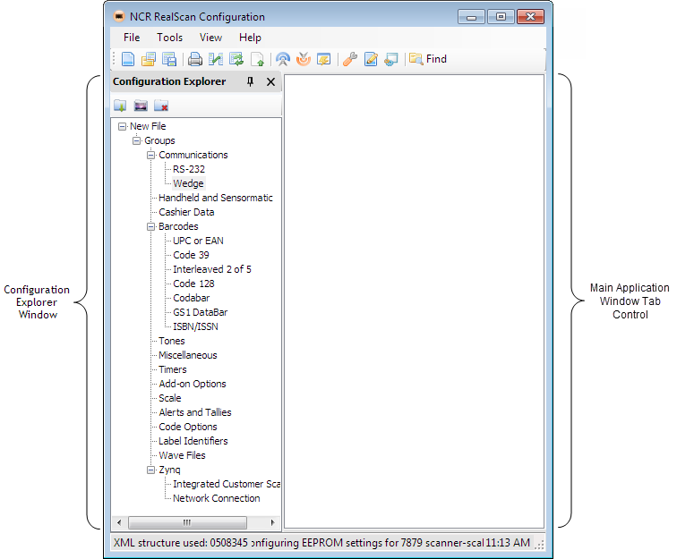Click the XML structure used status text
Viewport: 677px width, 559px height.
[181, 543]
